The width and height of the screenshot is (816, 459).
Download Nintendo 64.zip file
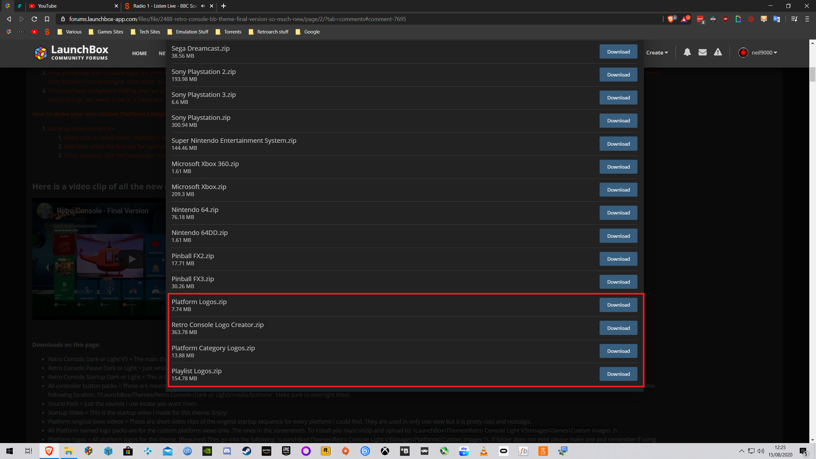coord(618,213)
